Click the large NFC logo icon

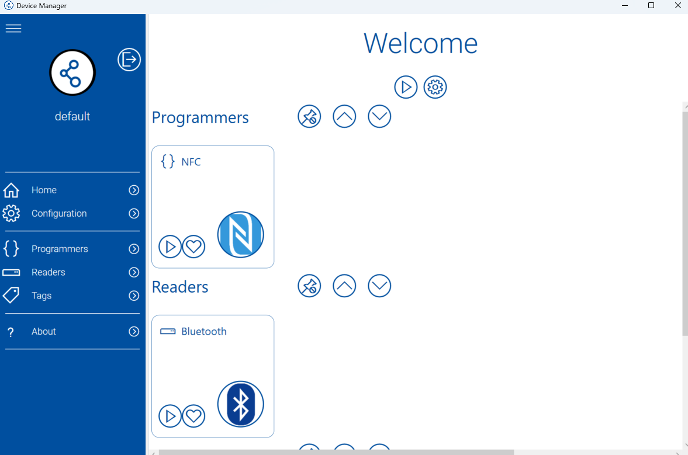[240, 235]
